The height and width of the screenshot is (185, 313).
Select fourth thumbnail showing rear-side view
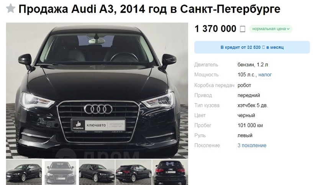(133, 172)
